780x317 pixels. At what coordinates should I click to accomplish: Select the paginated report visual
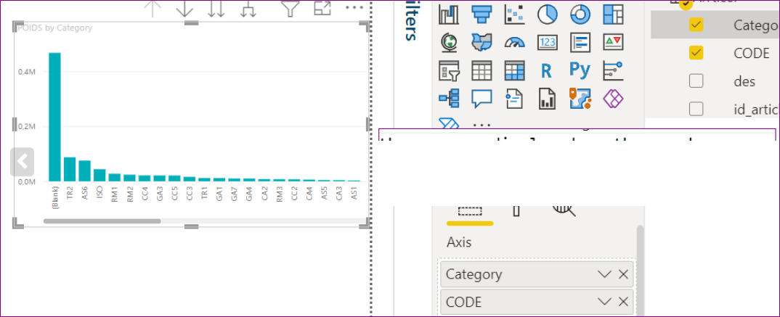click(547, 99)
